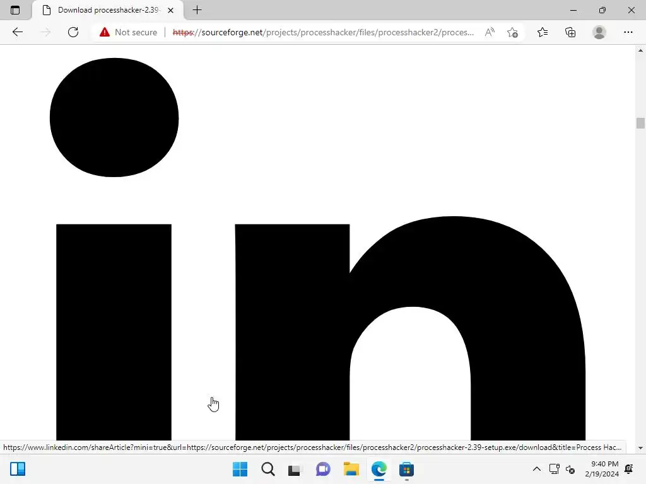Open File Explorer from the taskbar
Image resolution: width=646 pixels, height=484 pixels.
pyautogui.click(x=351, y=469)
